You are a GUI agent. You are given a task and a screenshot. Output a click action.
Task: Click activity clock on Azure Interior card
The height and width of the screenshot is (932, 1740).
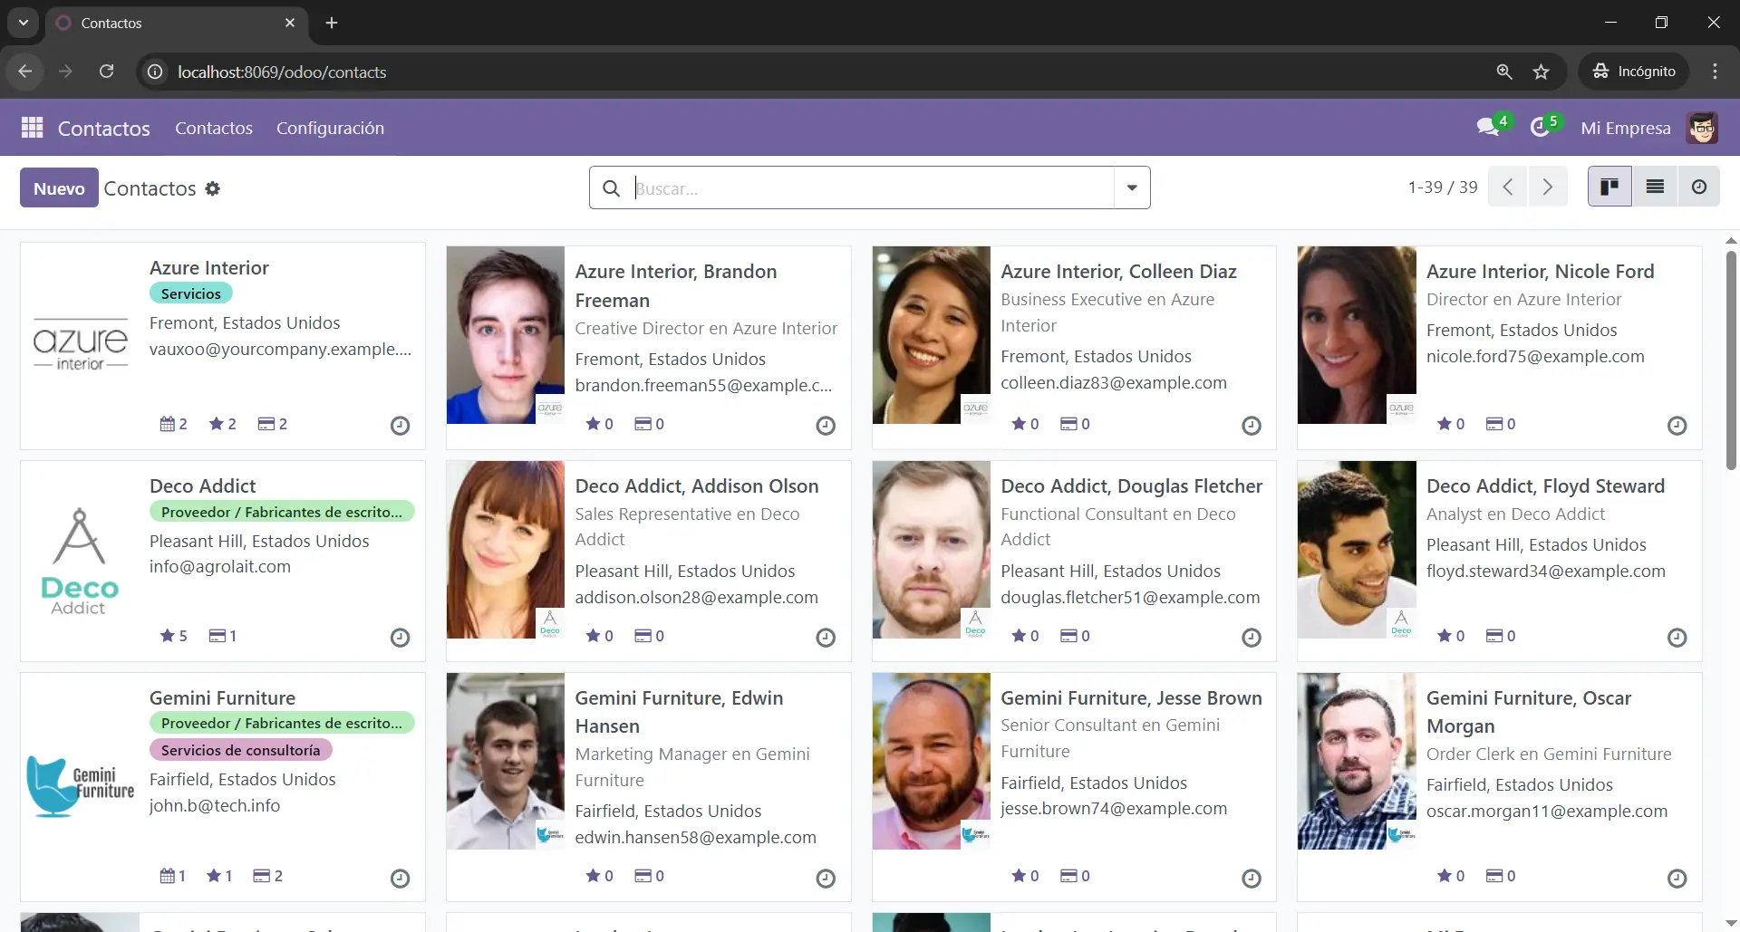400,426
